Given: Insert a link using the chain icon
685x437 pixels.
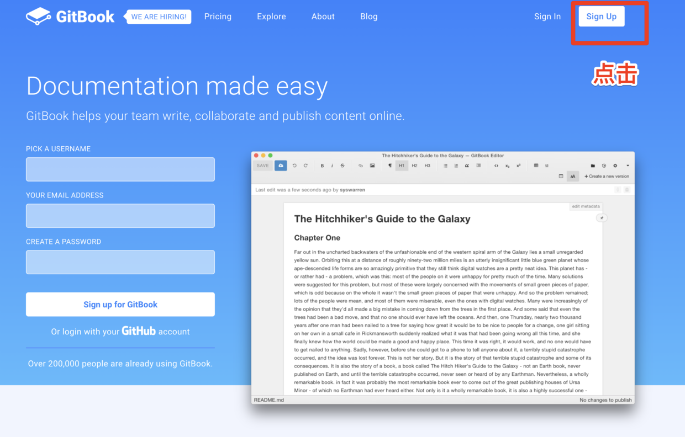Looking at the screenshot, I should pyautogui.click(x=361, y=166).
